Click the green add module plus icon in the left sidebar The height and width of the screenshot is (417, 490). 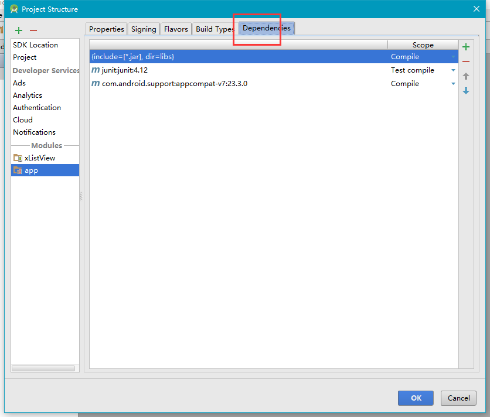[x=19, y=30]
